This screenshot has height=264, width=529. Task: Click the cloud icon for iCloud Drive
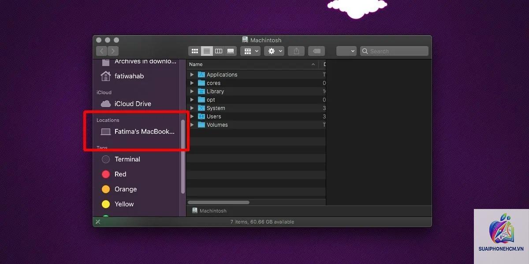105,104
